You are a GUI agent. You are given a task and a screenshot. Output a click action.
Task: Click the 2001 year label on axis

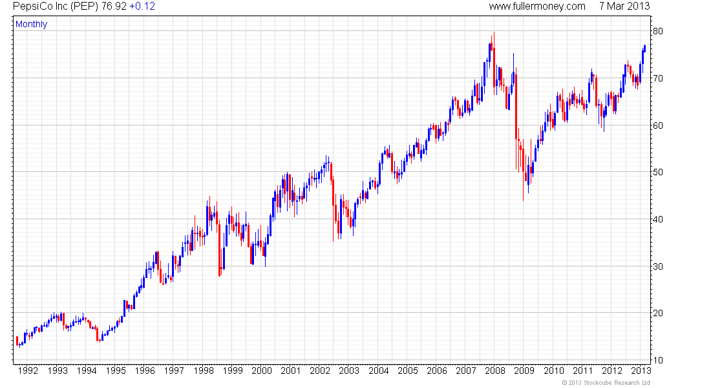[291, 371]
